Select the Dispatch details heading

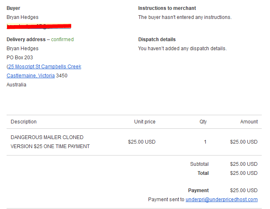(x=157, y=39)
